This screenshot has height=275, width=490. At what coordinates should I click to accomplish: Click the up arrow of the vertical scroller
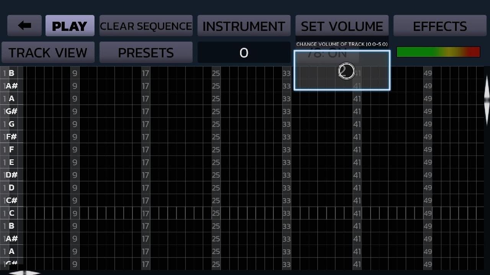[487, 87]
